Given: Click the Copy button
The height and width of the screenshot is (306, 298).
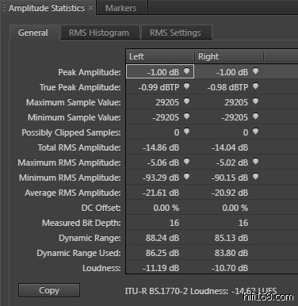Looking at the screenshot, I should [x=49, y=290].
